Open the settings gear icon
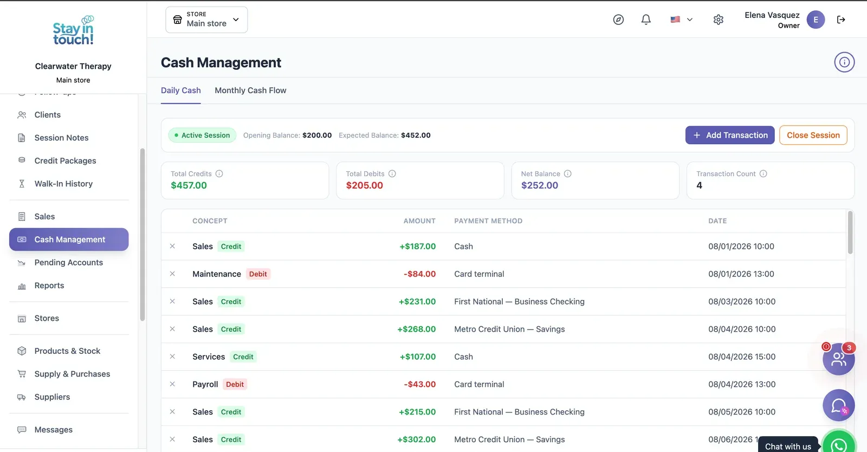The image size is (867, 452). [719, 20]
